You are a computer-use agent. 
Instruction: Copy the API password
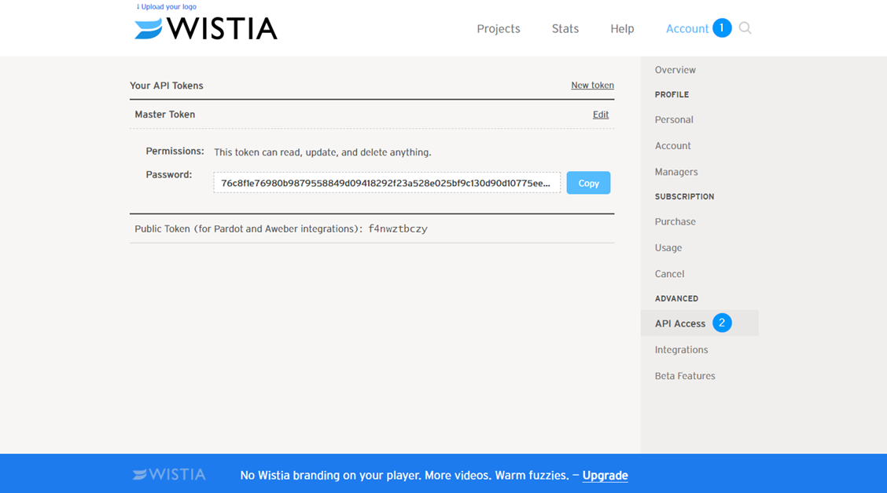click(588, 183)
